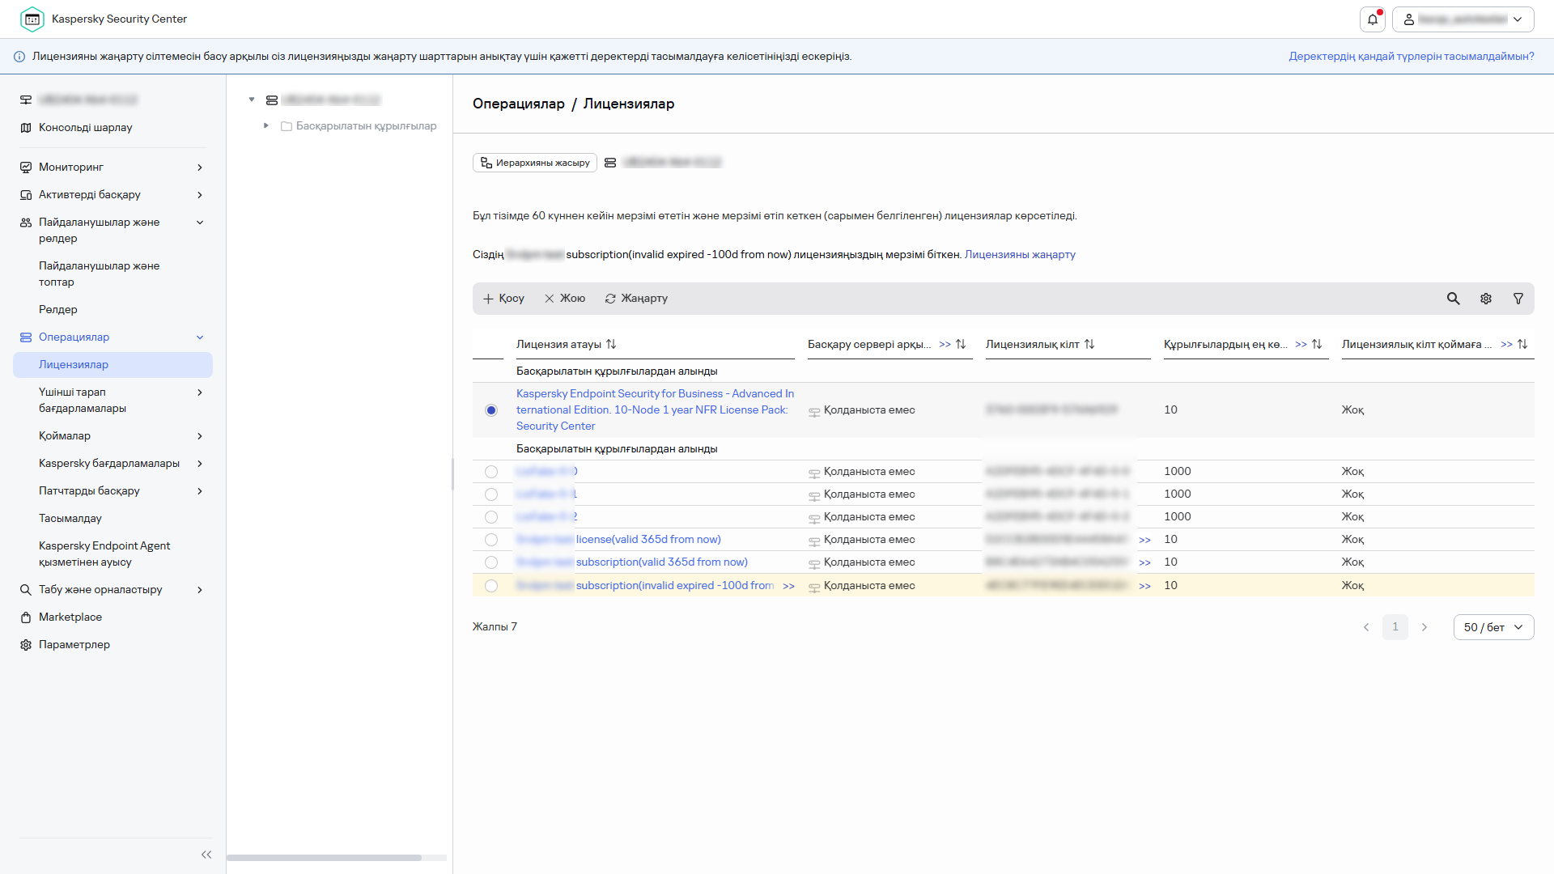
Task: Click the Жою delete button
Action: pos(565,299)
